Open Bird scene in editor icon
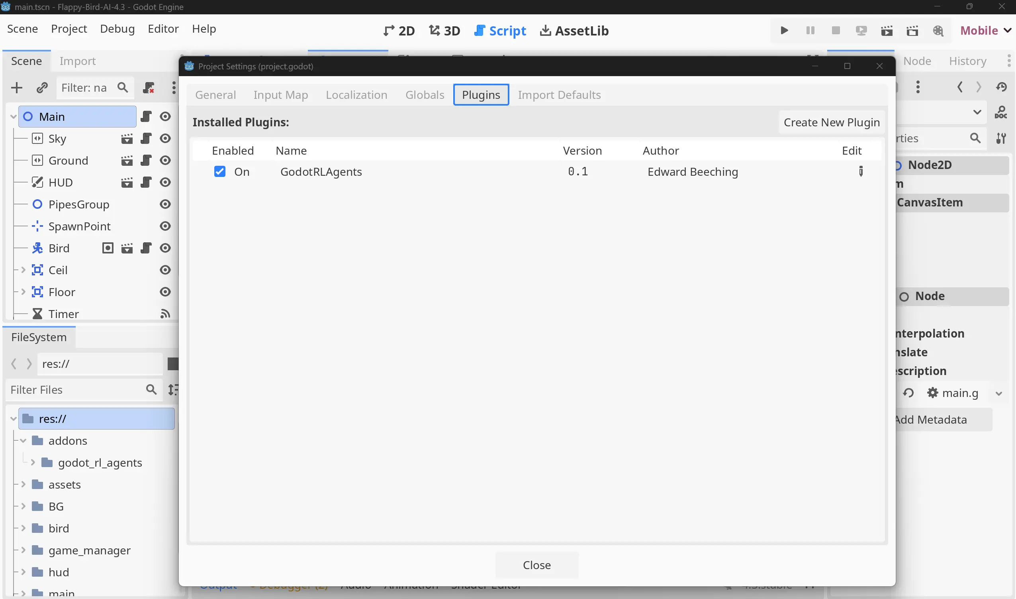The image size is (1016, 599). pos(127,248)
